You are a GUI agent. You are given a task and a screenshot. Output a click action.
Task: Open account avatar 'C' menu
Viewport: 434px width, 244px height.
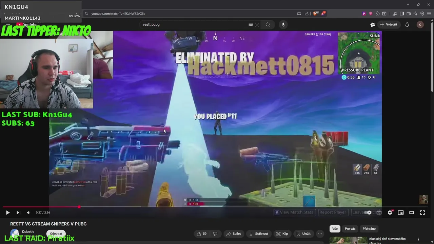420,24
